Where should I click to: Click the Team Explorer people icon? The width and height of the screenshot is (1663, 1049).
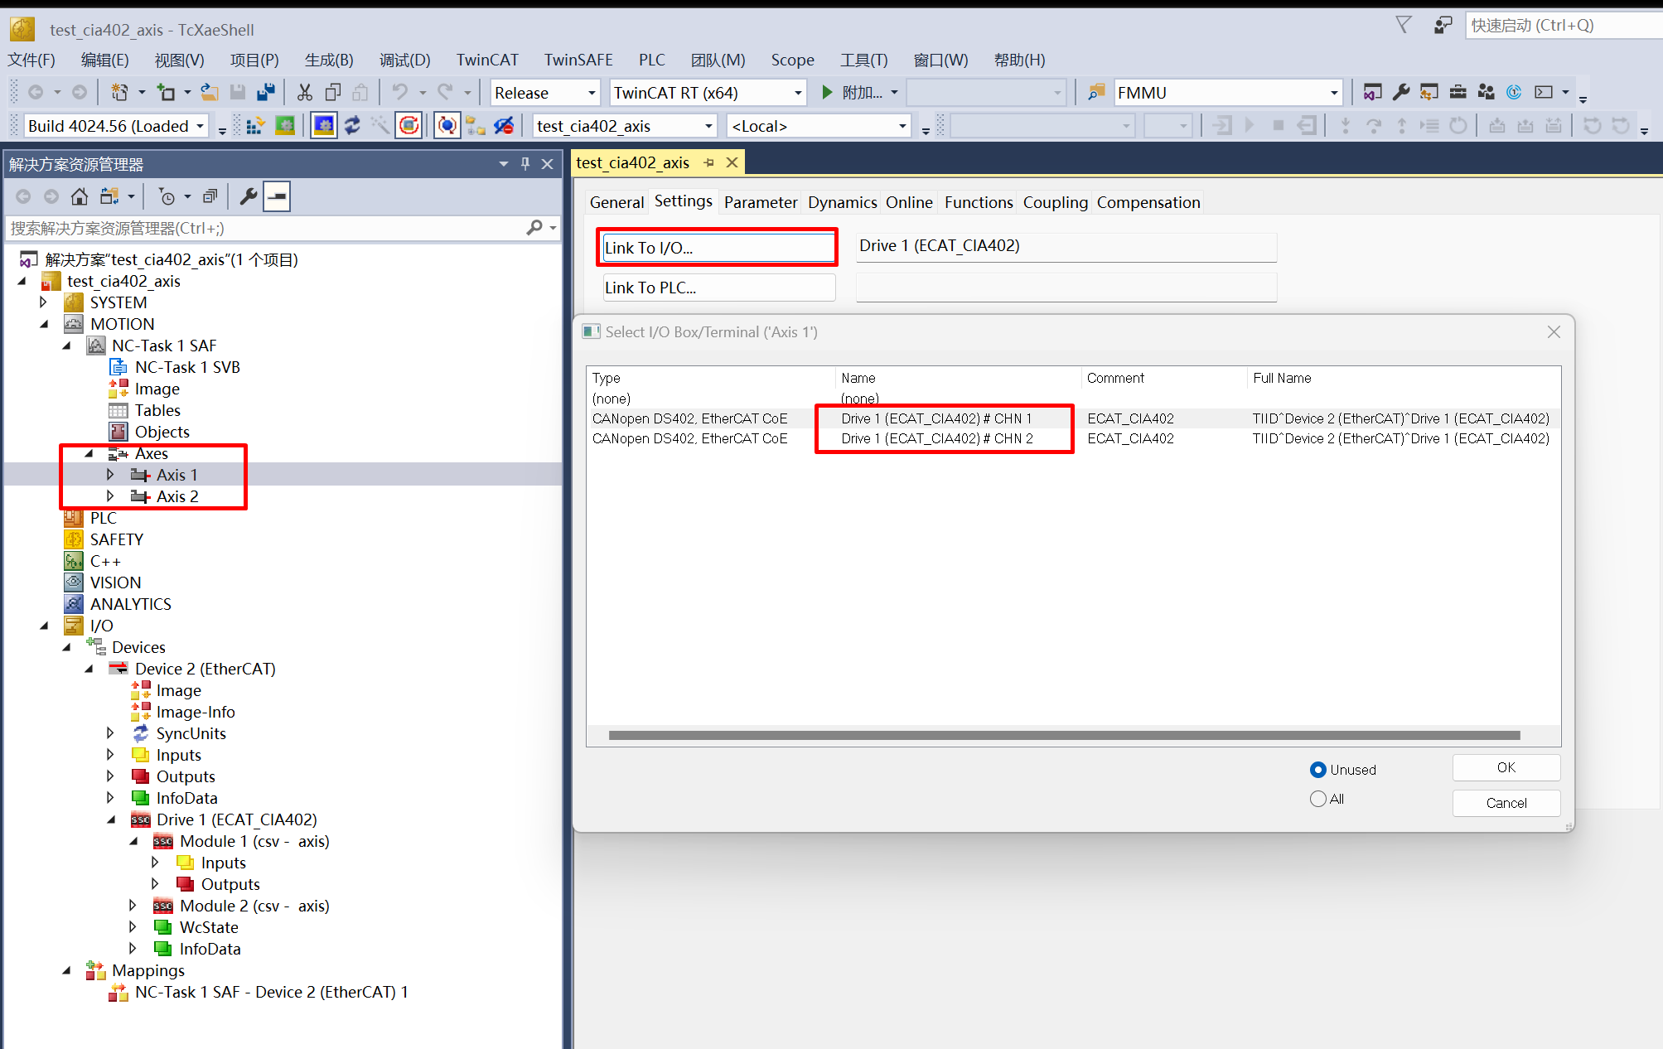click(1487, 92)
